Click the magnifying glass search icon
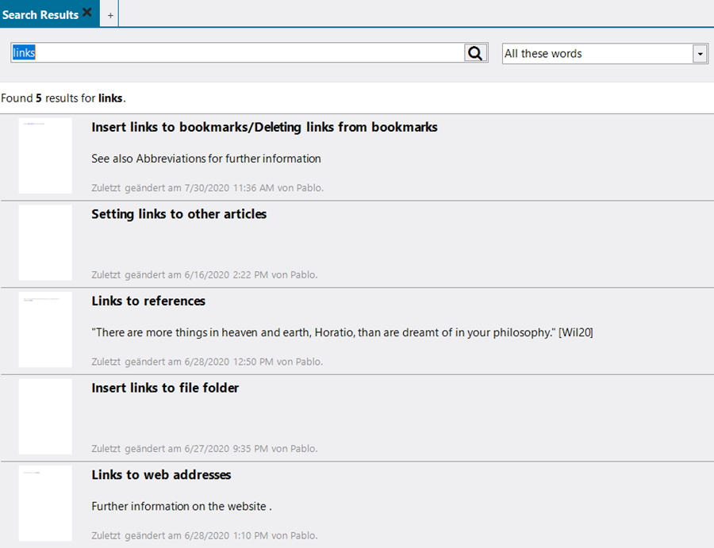 pos(475,53)
